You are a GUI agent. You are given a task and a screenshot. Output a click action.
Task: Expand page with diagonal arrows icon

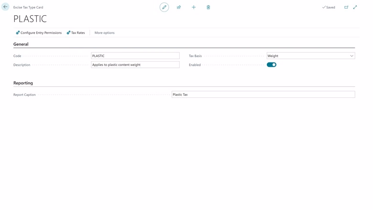point(355,7)
